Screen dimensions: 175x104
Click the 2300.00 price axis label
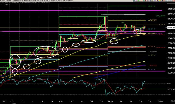pos(171,48)
